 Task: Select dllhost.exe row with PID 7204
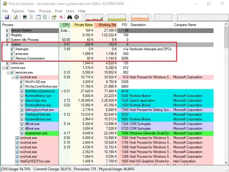pos(107,124)
